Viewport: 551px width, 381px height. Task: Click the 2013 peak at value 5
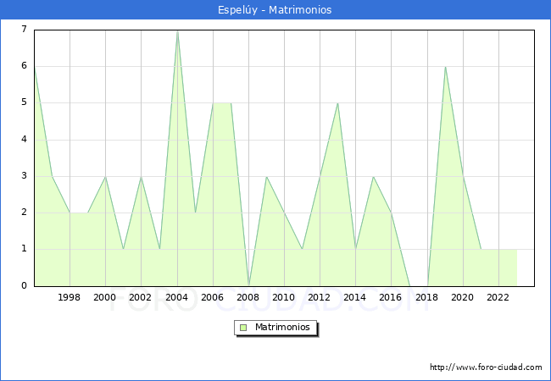tap(337, 103)
